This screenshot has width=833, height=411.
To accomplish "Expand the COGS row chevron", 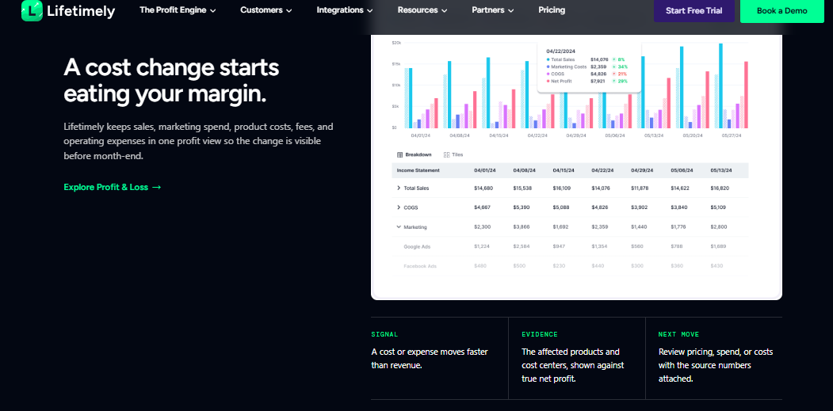I will pyautogui.click(x=399, y=207).
